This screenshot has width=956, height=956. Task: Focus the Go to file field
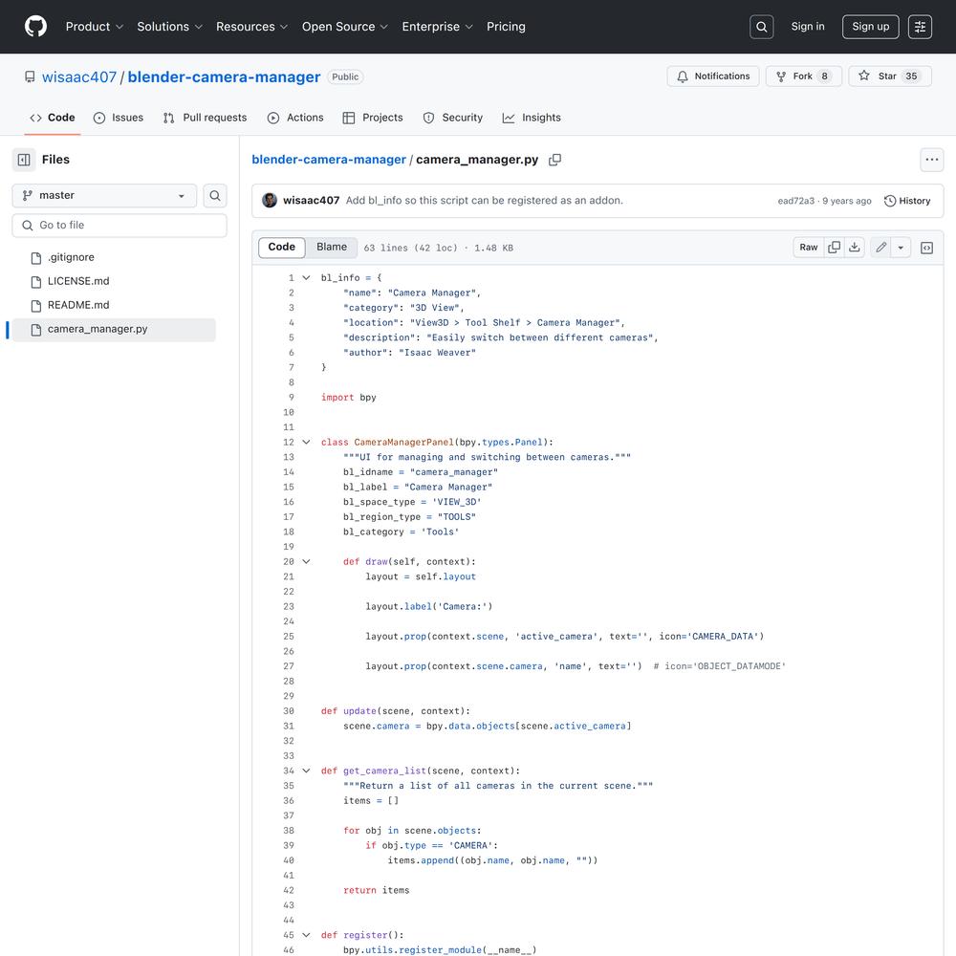119,226
